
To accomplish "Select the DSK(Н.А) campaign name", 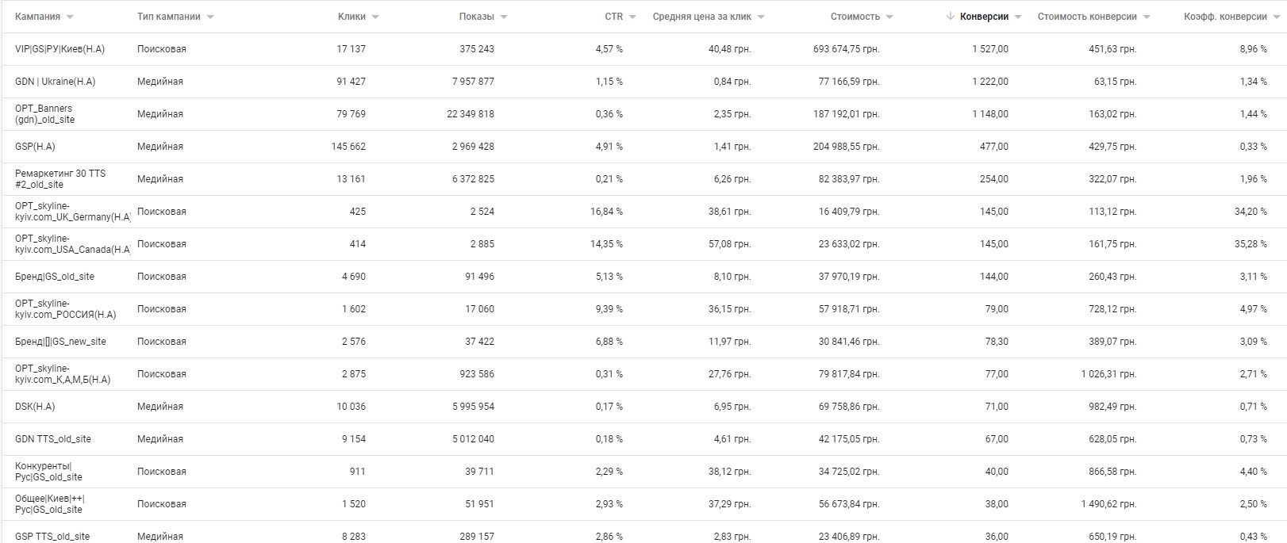I will (x=35, y=407).
